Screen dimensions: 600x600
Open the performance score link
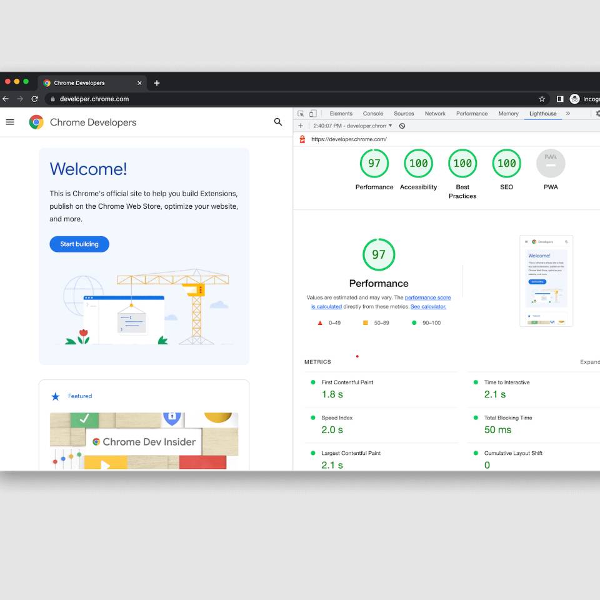(x=427, y=297)
